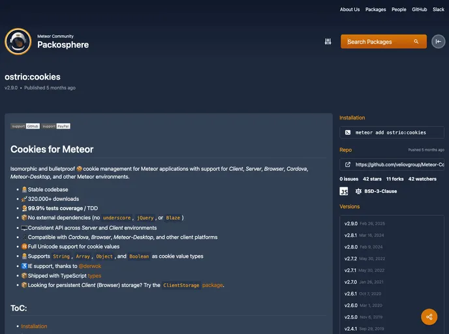Jump to Installation in the ToC
Screen dimensions: 449x334
[34, 326]
